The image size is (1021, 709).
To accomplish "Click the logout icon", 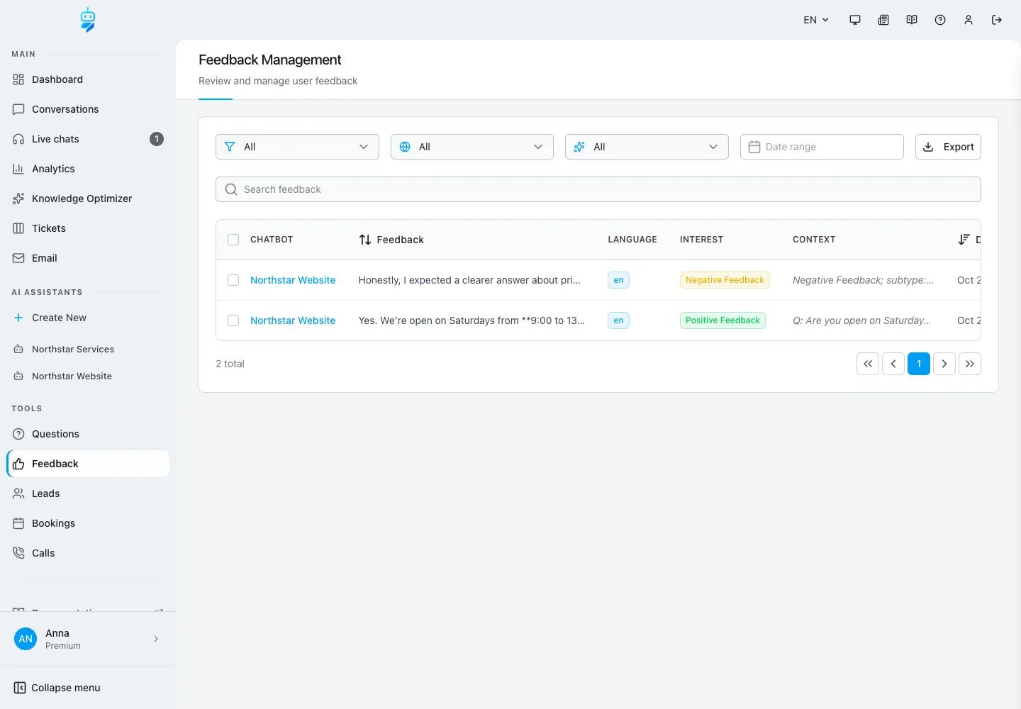I will (x=997, y=20).
